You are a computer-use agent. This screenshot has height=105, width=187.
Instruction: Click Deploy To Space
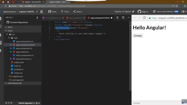click(x=124, y=12)
